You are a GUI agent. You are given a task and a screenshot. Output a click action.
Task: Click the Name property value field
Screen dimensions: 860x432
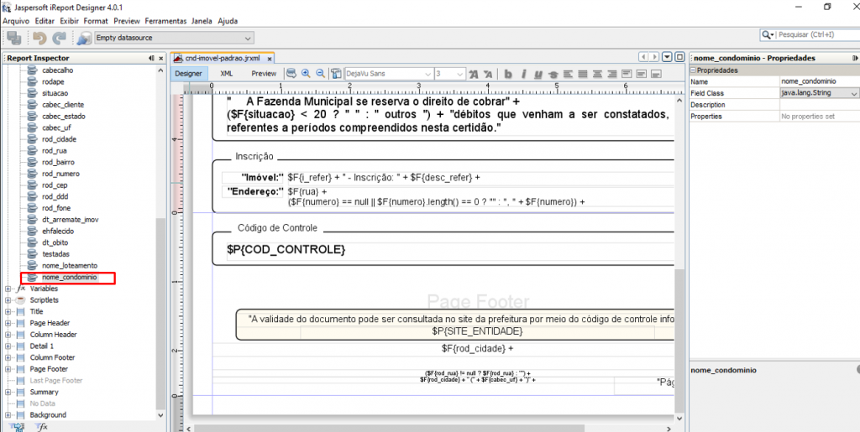tap(820, 81)
